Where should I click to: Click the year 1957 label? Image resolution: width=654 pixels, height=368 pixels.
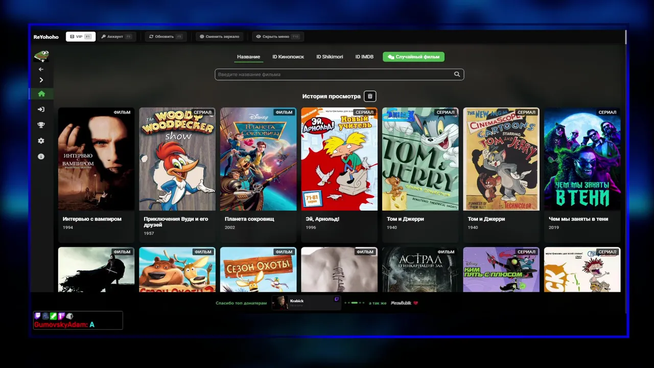coord(149,234)
